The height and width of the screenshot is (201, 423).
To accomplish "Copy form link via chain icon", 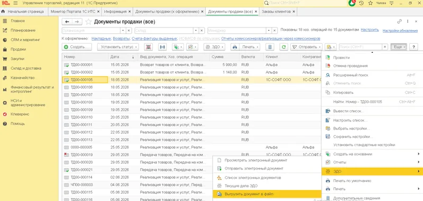I will [399, 22].
